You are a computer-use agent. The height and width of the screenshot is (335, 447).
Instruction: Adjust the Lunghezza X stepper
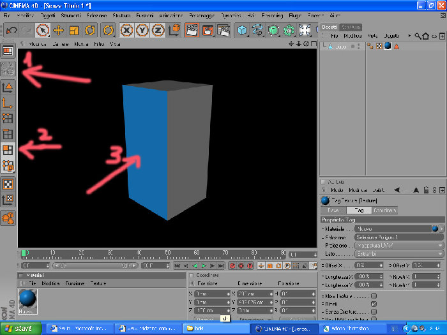pyautogui.click(x=381, y=276)
